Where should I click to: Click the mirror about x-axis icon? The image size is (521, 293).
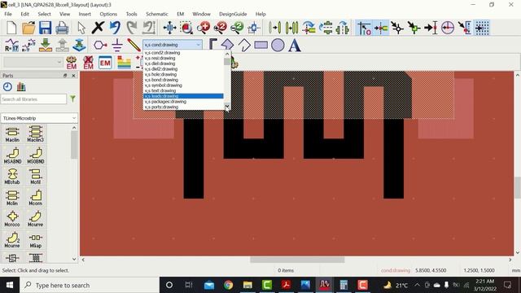click(326, 28)
